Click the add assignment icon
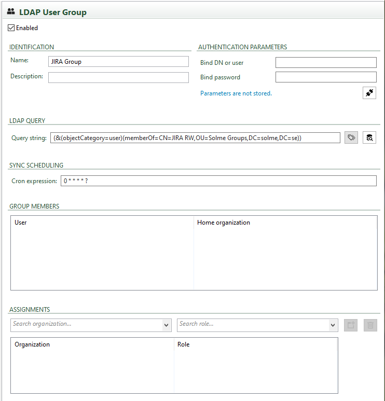385x401 pixels. coord(351,325)
